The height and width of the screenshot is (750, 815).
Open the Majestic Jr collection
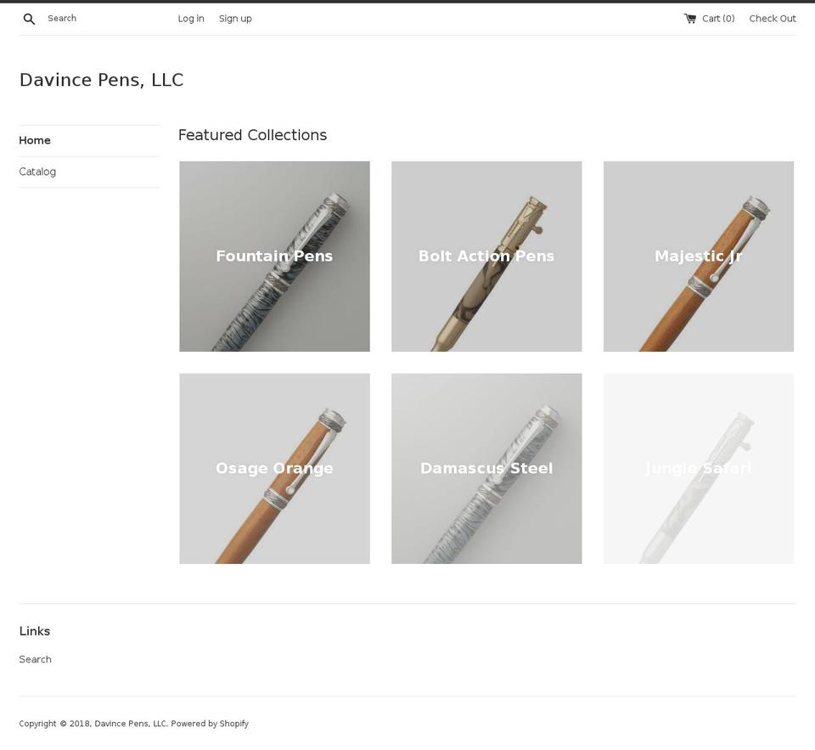[699, 257]
